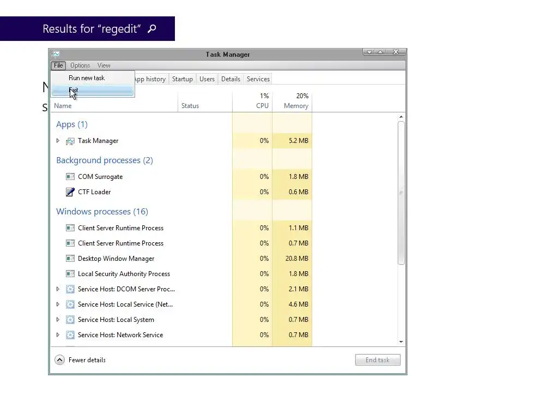Click the vertical scrollbar thumb

click(x=401, y=193)
